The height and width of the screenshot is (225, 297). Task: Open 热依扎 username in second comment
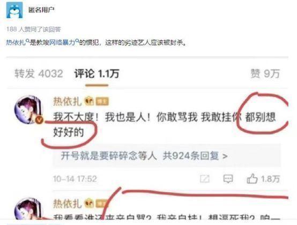pos(67,204)
